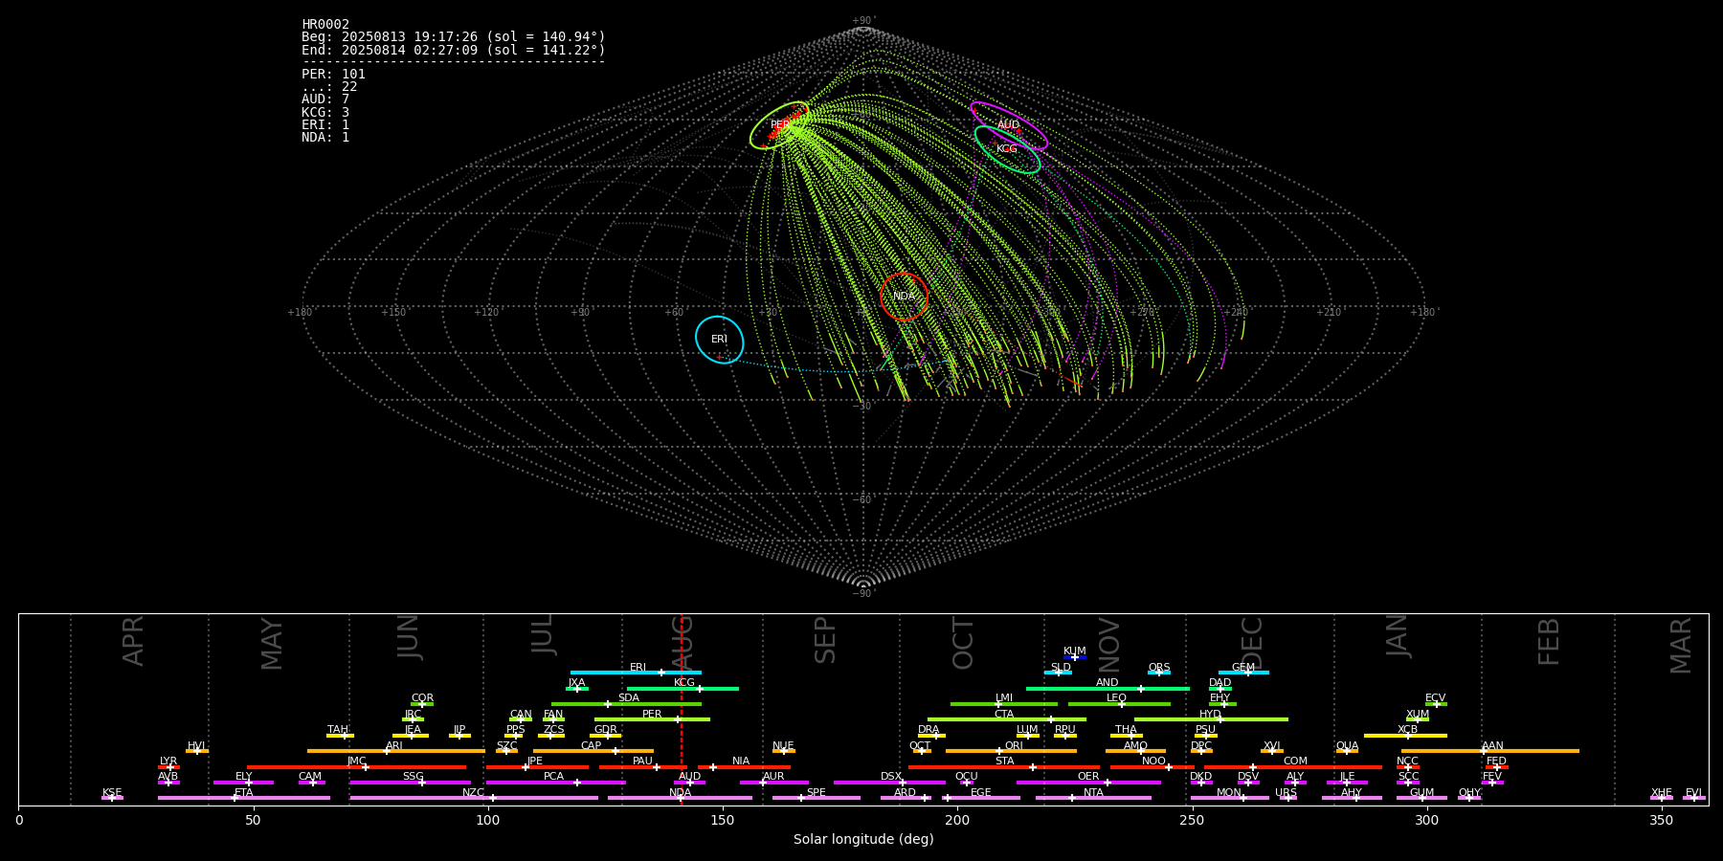The image size is (1723, 861).
Task: Click the AND shower bar
Action: coord(1108,688)
